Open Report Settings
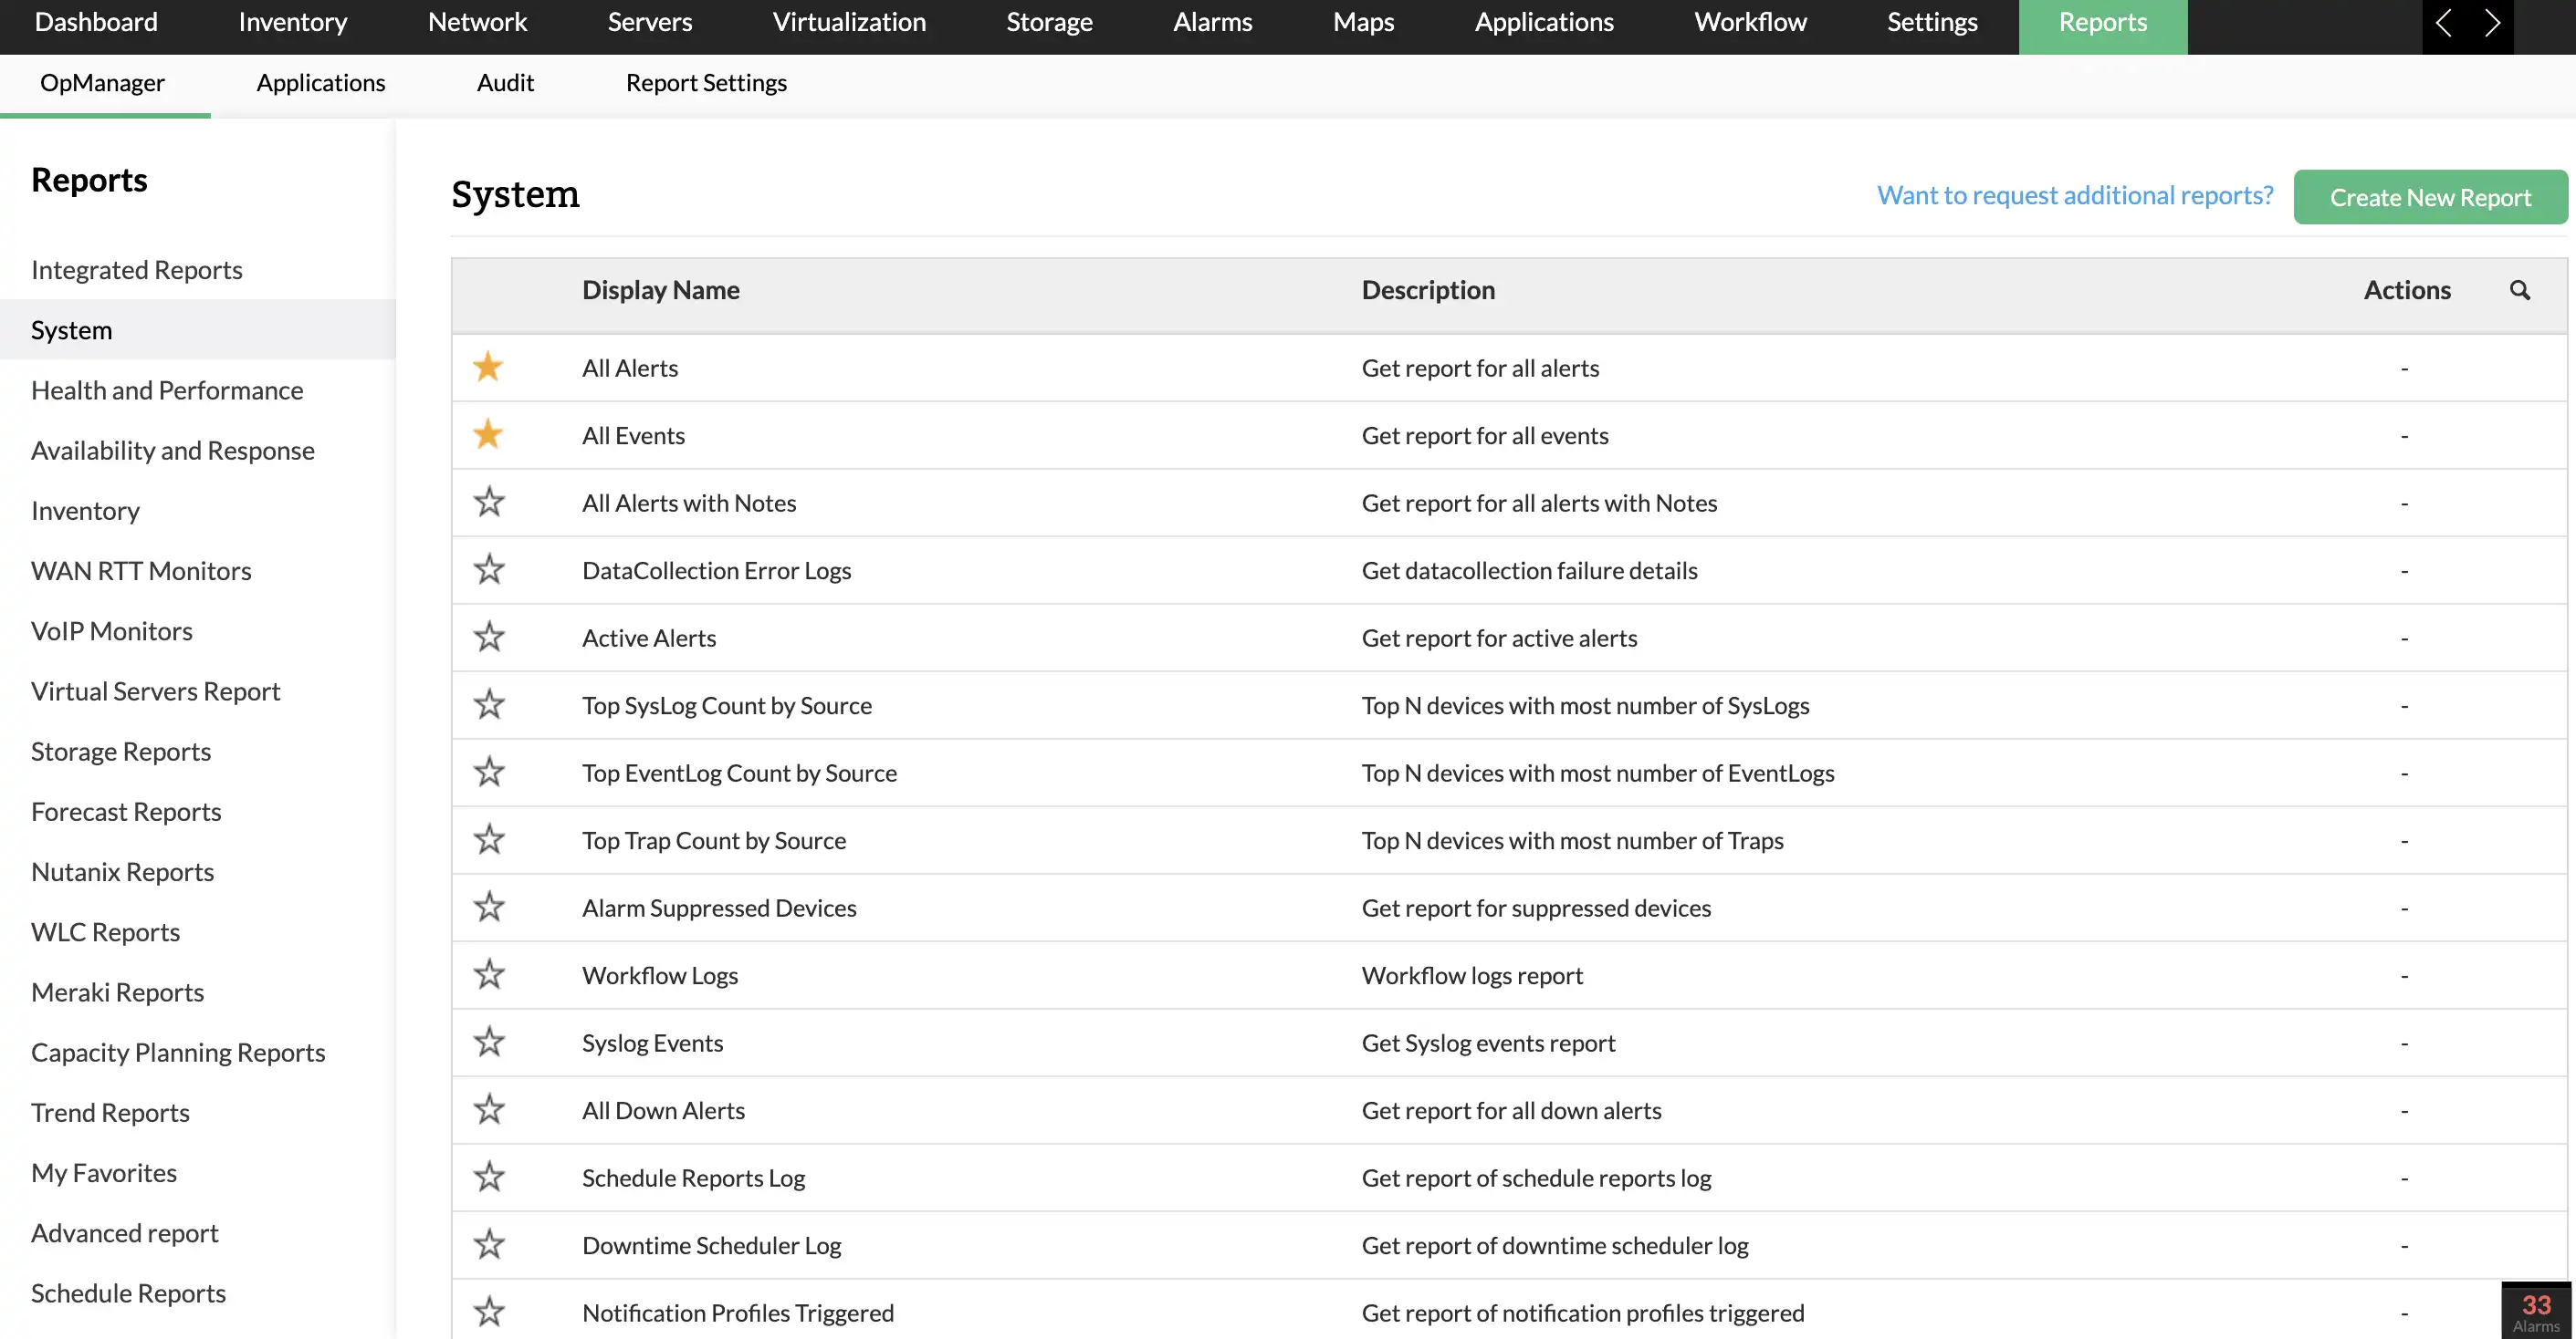The height and width of the screenshot is (1339, 2576). 706,83
